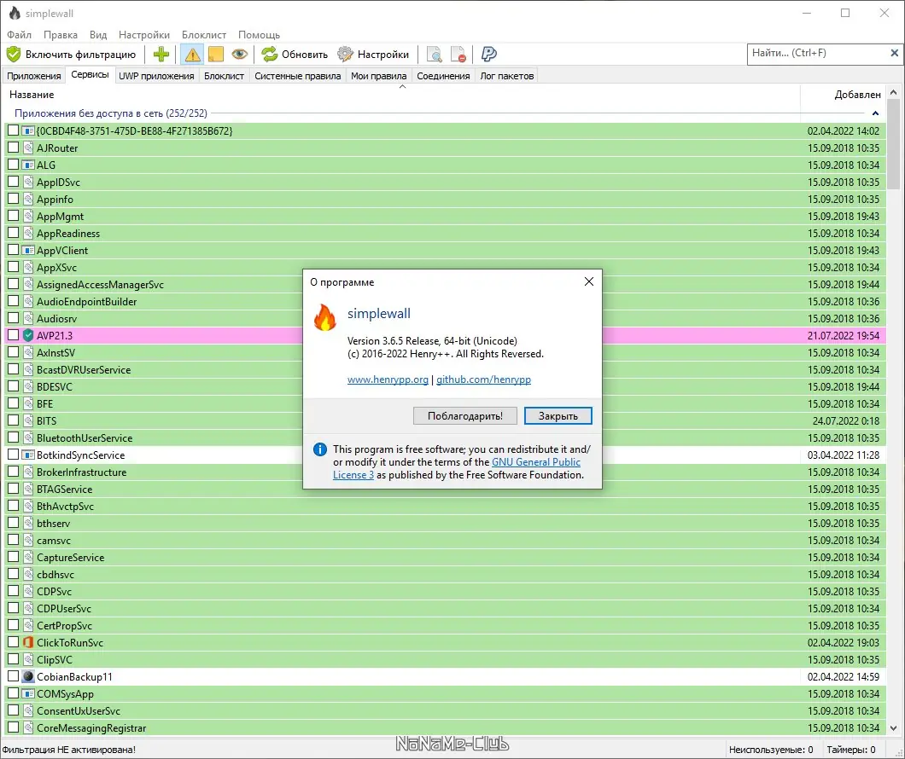
Task: Open Настройки from the toolbar
Action: tap(373, 55)
